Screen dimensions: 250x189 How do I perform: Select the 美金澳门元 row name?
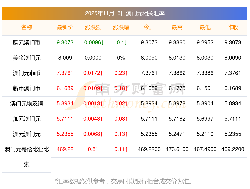click(27, 58)
